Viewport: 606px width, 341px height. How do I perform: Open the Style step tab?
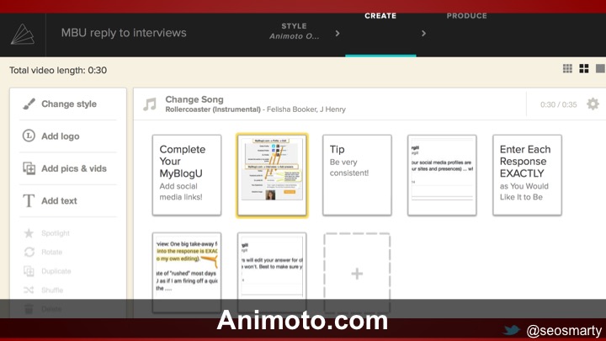point(294,31)
